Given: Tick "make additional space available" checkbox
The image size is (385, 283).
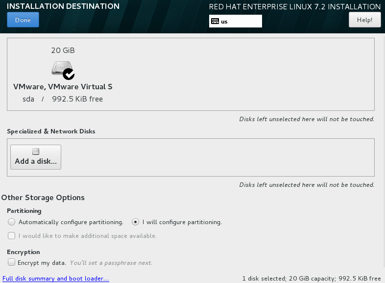Looking at the screenshot, I should (x=12, y=236).
